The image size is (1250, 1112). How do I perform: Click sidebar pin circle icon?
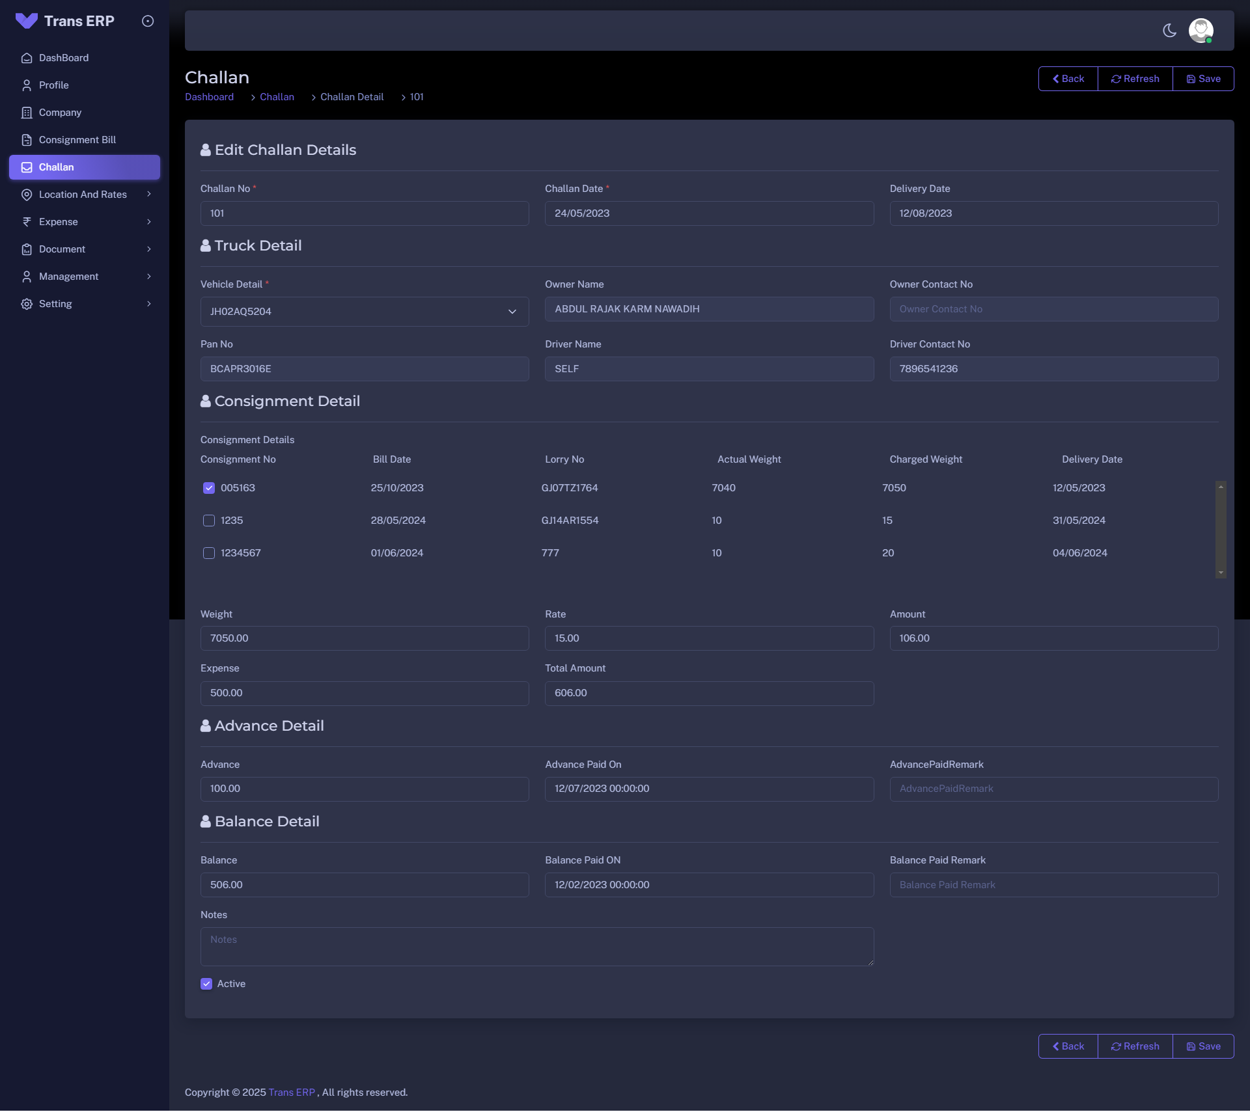(148, 21)
